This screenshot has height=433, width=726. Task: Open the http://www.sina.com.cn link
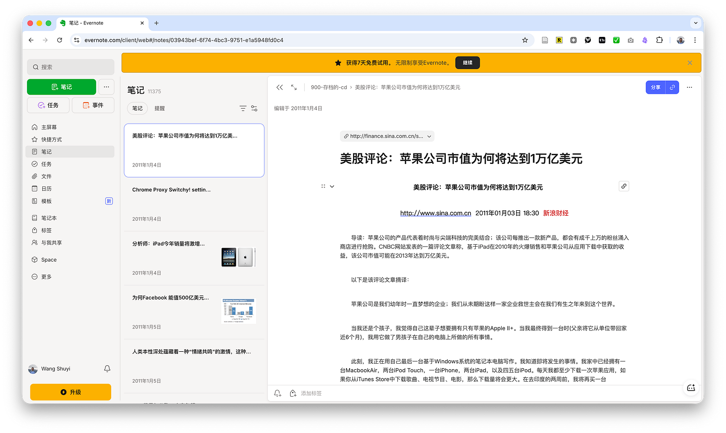pos(435,213)
